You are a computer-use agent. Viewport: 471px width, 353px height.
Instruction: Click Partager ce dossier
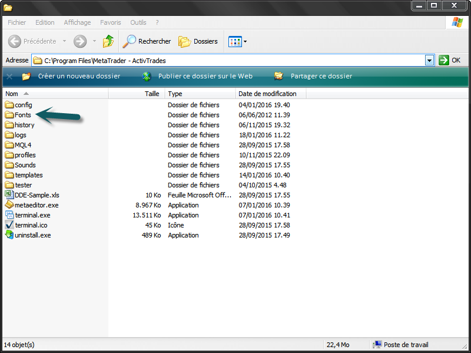[321, 76]
